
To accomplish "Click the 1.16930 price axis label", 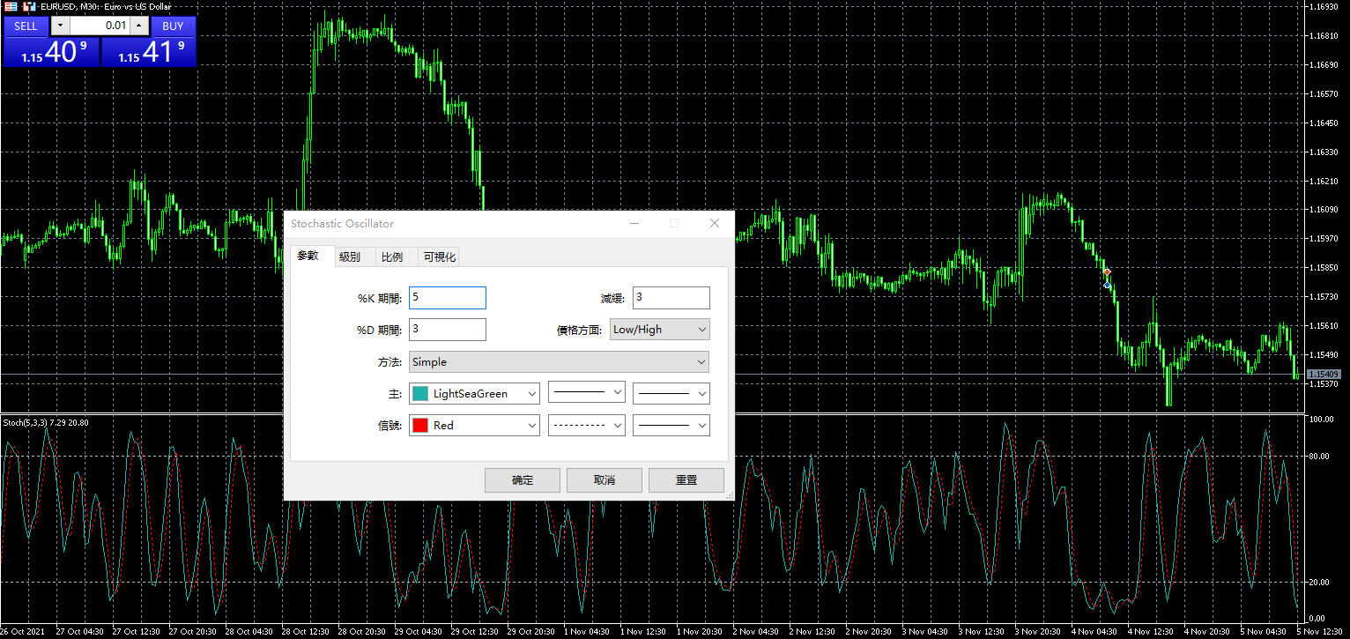I will coord(1324,6).
